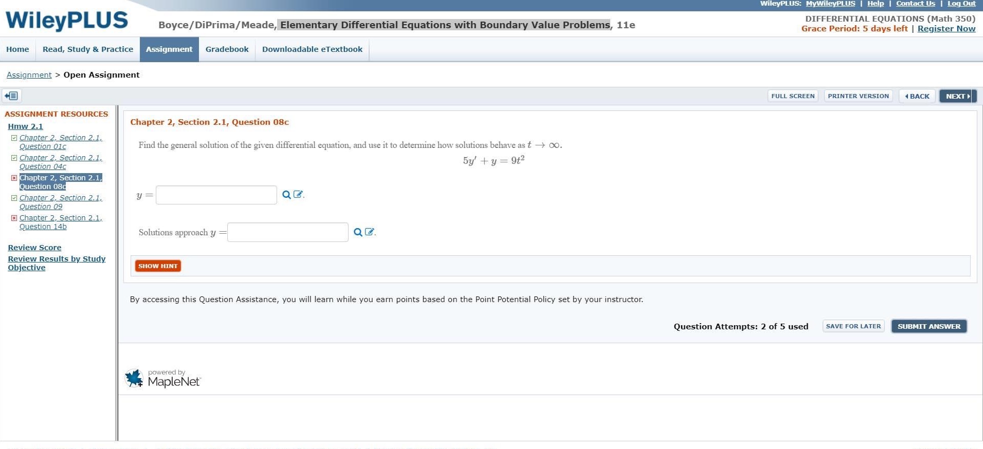
Task: Focus the y = answer field
Action: click(x=216, y=195)
